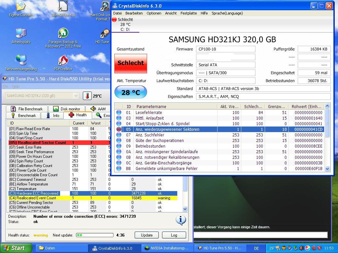
Task: Click the Firmware field CP100-10
Action: (x=226, y=49)
